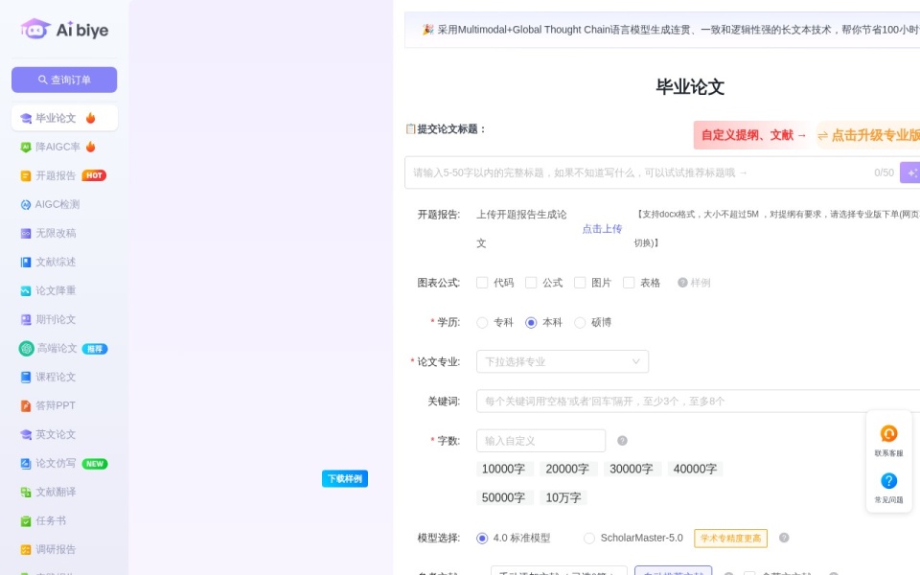Screen dimensions: 920x575
Task: Click the 点击上传 link
Action: (x=602, y=229)
